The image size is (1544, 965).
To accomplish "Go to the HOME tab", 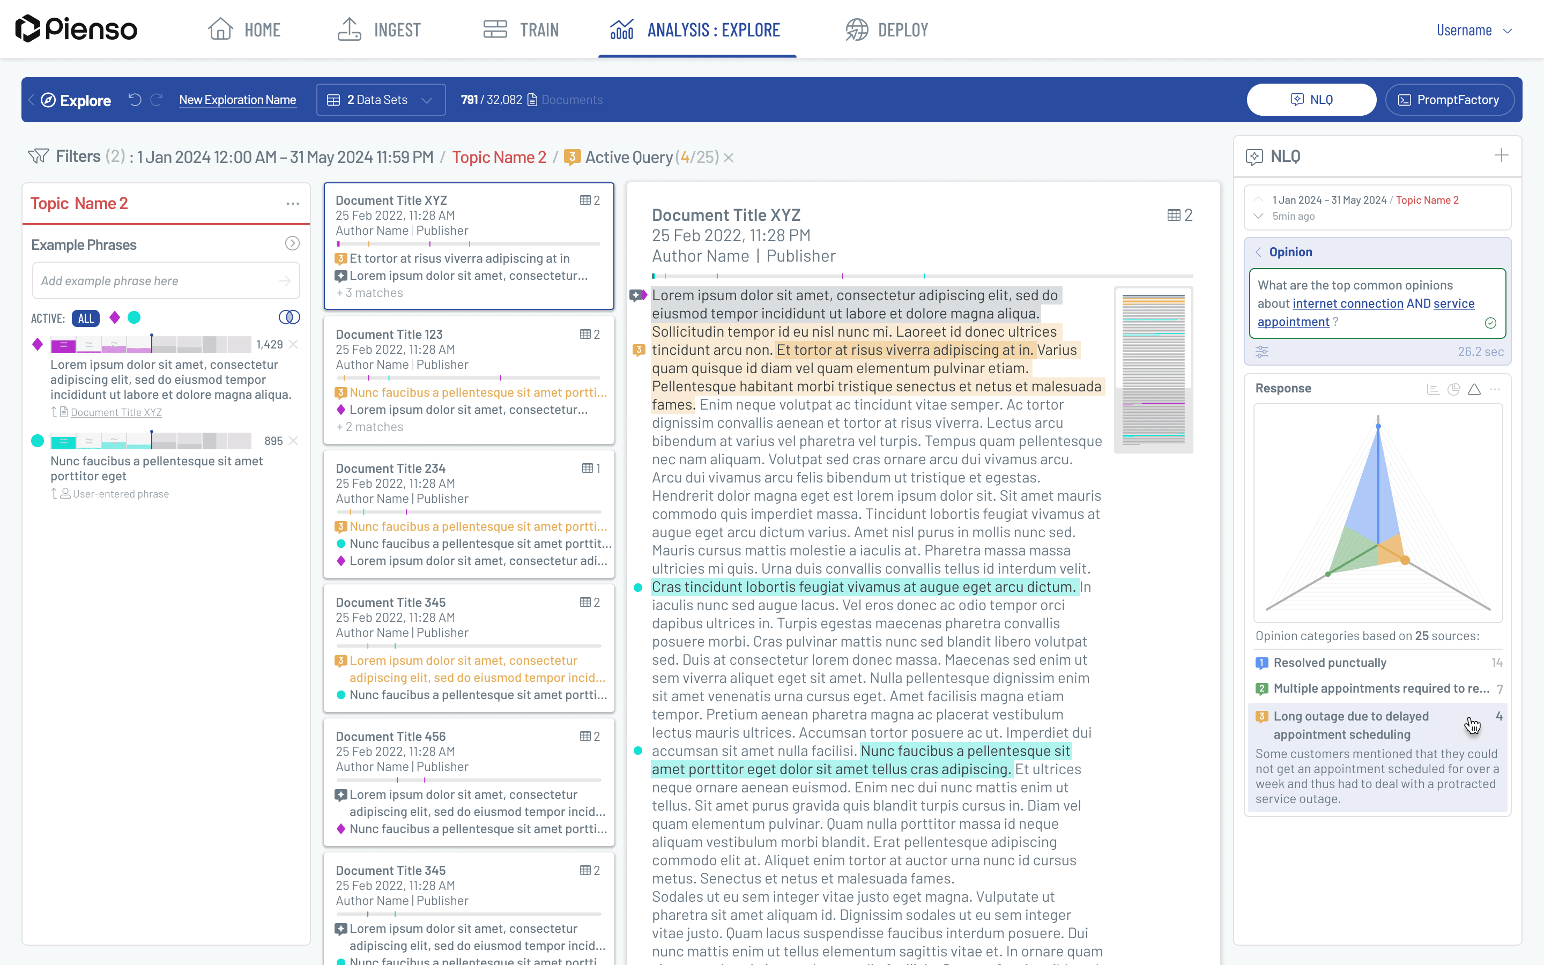I will pos(244,29).
